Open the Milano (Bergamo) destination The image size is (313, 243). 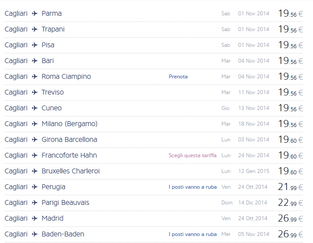pyautogui.click(x=69, y=124)
